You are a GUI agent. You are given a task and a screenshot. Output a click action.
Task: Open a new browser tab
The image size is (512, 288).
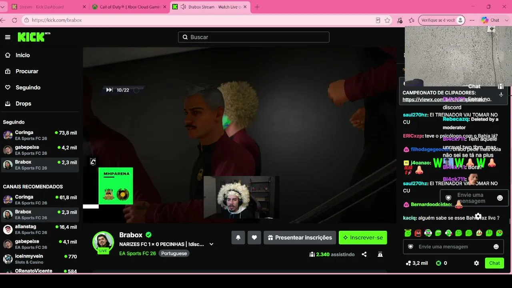257,7
